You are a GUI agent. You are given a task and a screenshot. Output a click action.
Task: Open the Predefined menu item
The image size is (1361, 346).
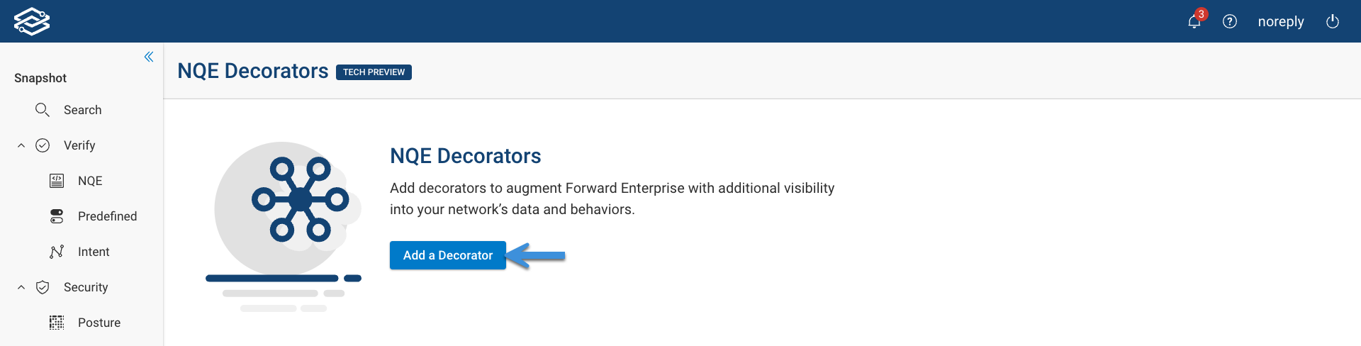coord(107,216)
